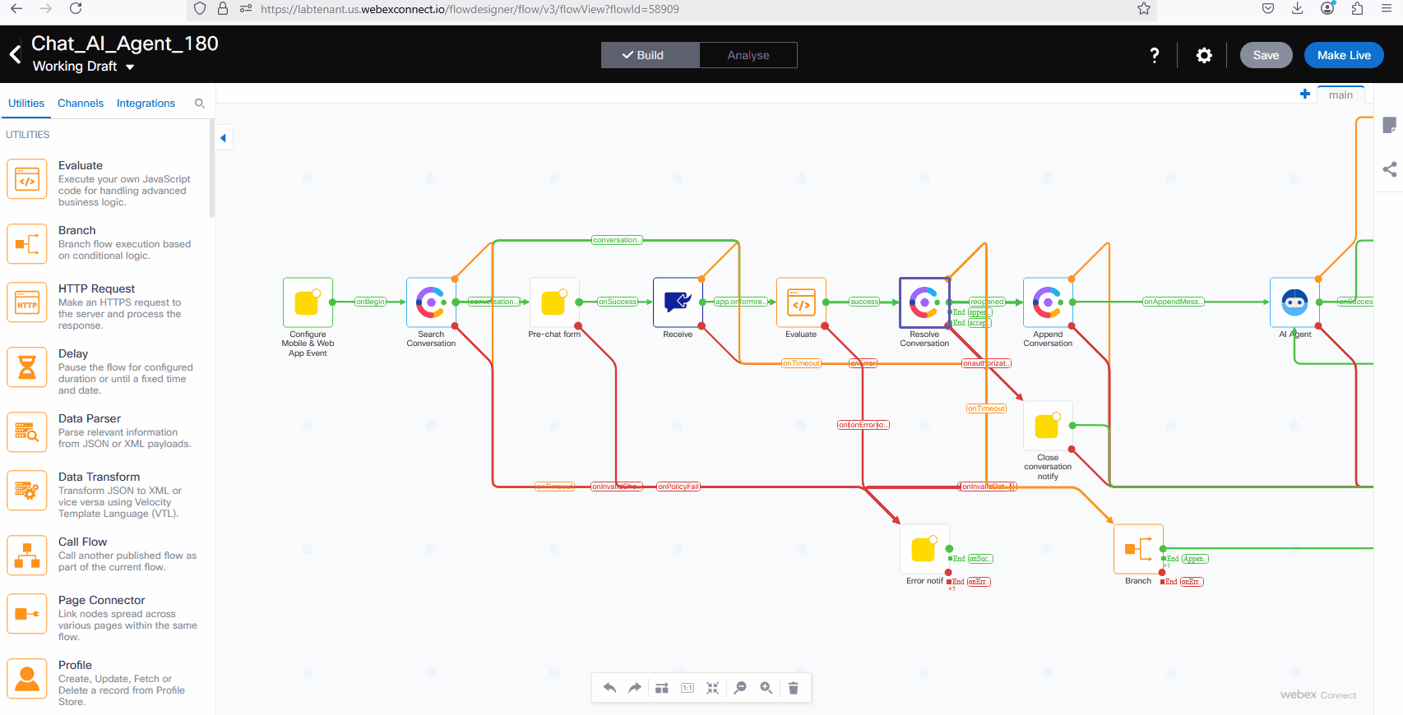Click the undo arrow in canvas toolbar
1403x715 pixels.
pyautogui.click(x=609, y=688)
